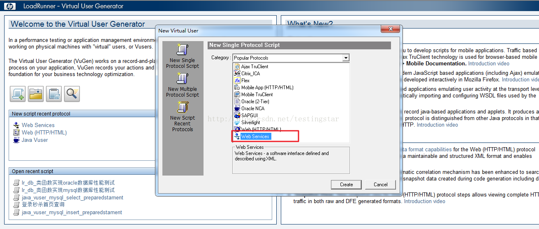This screenshot has width=539, height=229.
Task: Open Web (HTTP/HTML) under New script recent protocol
Action: (44, 132)
